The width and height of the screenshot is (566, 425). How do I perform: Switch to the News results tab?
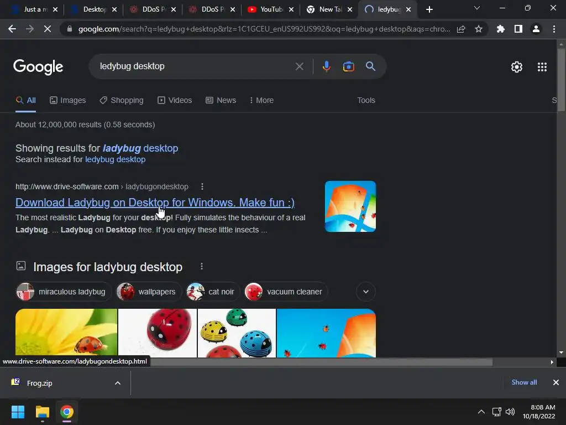(x=221, y=100)
